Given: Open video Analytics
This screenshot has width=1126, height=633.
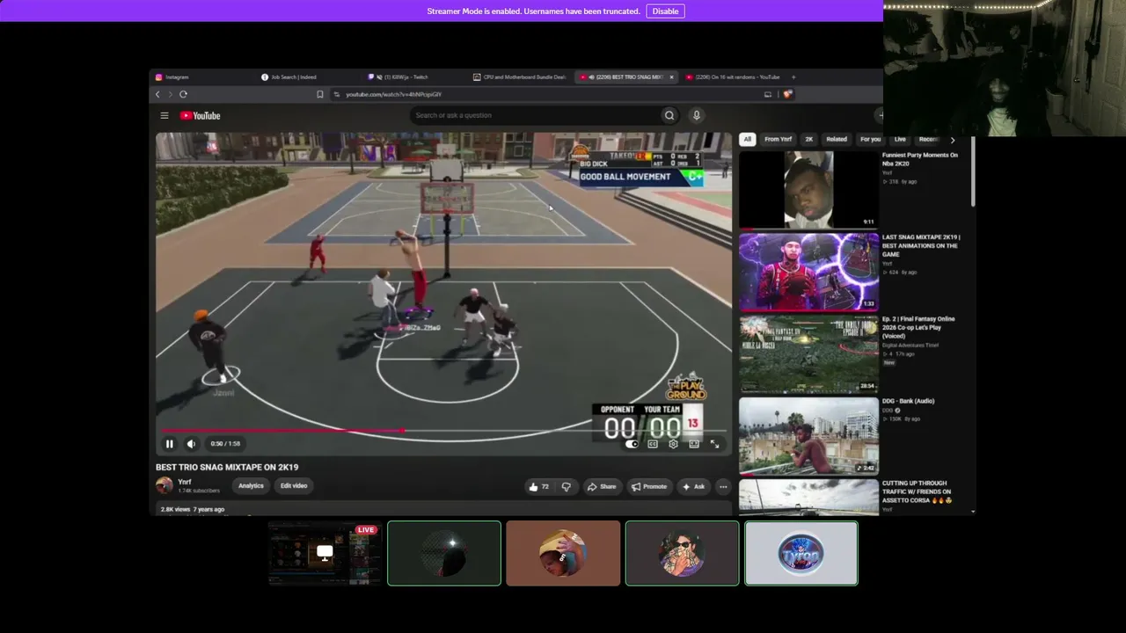Looking at the screenshot, I should pyautogui.click(x=251, y=486).
